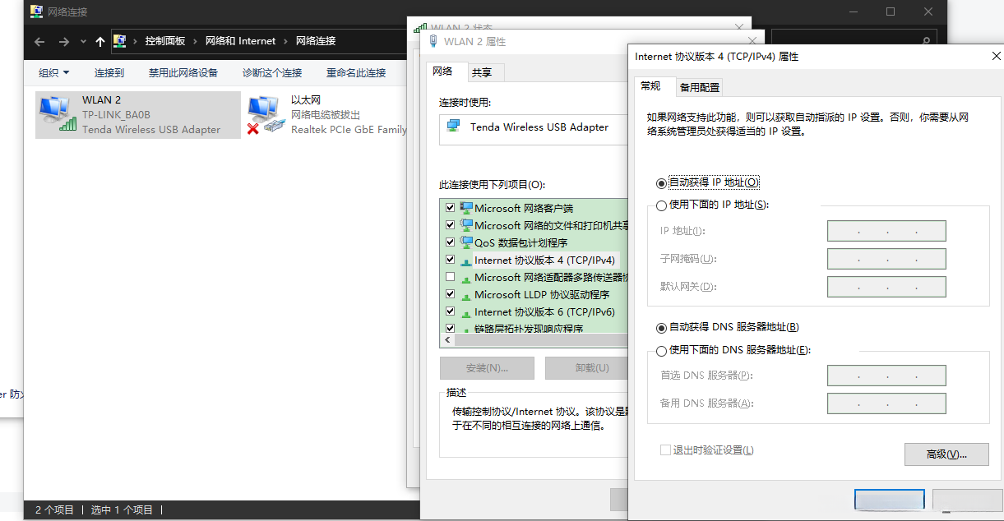The image size is (1004, 521).
Task: Click the WLAN 2 属性 title bar icon
Action: pos(433,41)
